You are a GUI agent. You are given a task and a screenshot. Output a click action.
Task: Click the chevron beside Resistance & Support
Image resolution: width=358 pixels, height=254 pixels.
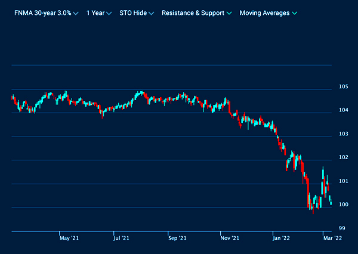(229, 13)
